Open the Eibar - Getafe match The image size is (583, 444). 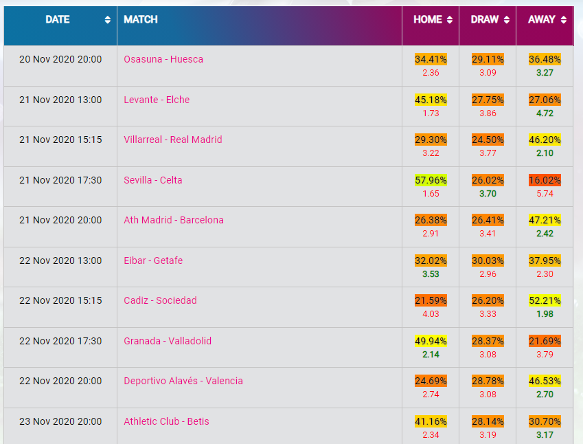point(153,260)
